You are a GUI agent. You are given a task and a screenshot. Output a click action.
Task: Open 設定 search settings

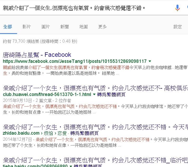tap(178, 27)
